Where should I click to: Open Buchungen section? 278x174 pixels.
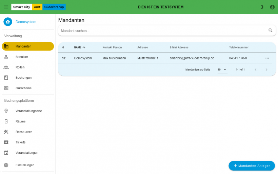(23, 78)
